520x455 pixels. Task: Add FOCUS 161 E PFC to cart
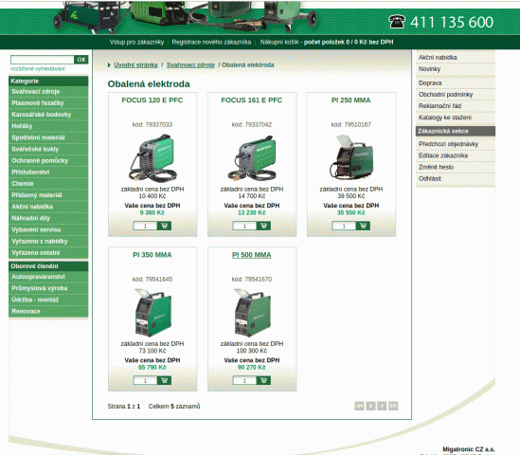pyautogui.click(x=263, y=226)
